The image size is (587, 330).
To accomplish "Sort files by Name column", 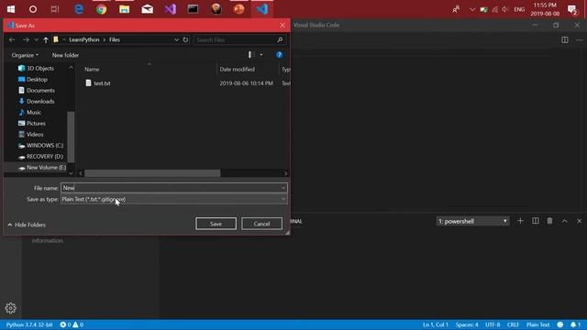I will pos(92,70).
